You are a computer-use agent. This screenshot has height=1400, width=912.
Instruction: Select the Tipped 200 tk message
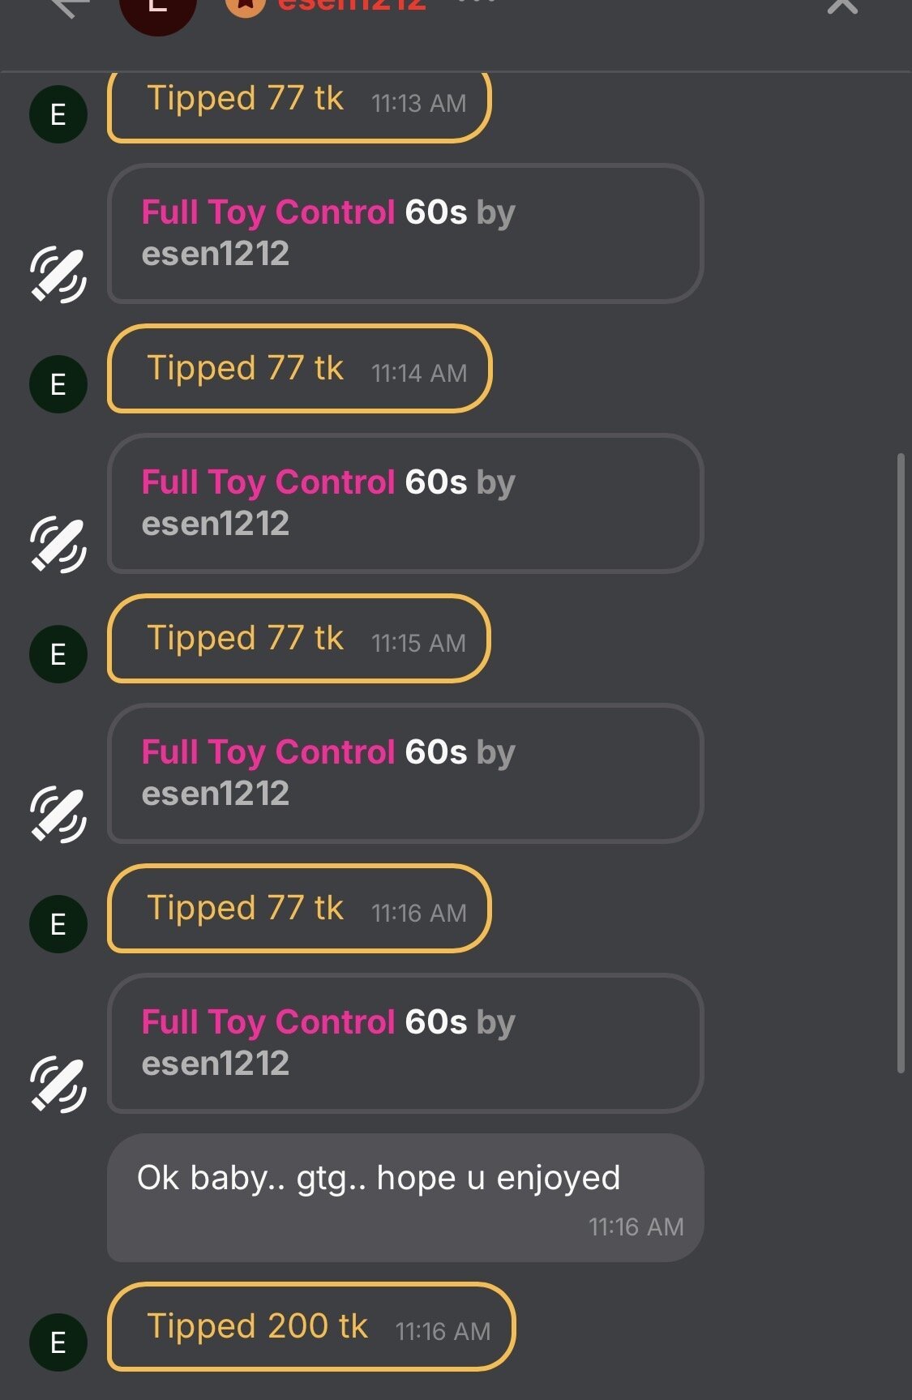[310, 1327]
